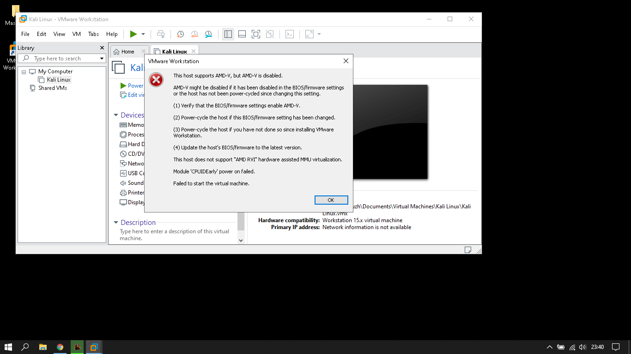Open the stretch guest dropdown arrow
Screen dimensions: 631x354
[x=319, y=34]
